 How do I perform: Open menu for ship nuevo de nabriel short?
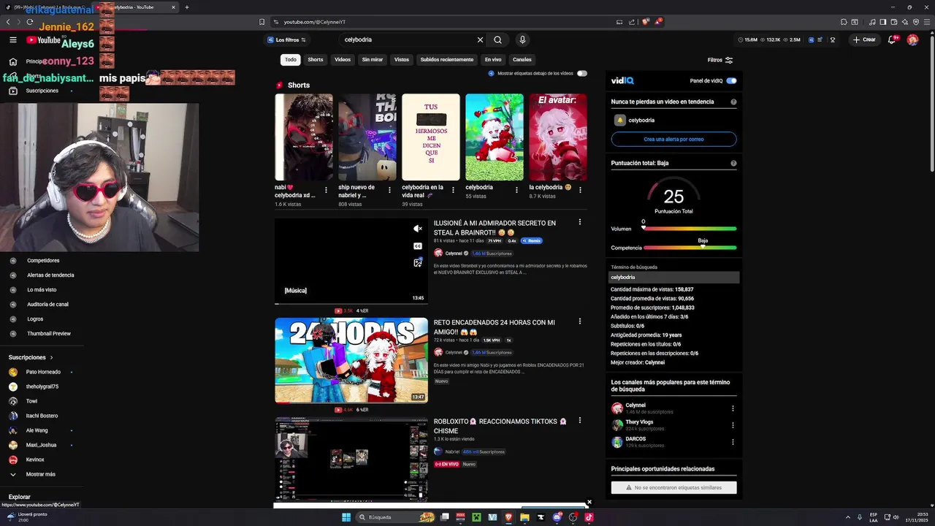point(389,190)
